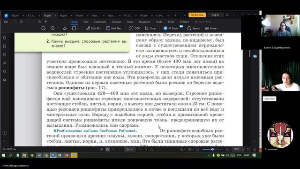Click the Search Tools field
The height and width of the screenshot is (169, 300).
click(x=203, y=22)
